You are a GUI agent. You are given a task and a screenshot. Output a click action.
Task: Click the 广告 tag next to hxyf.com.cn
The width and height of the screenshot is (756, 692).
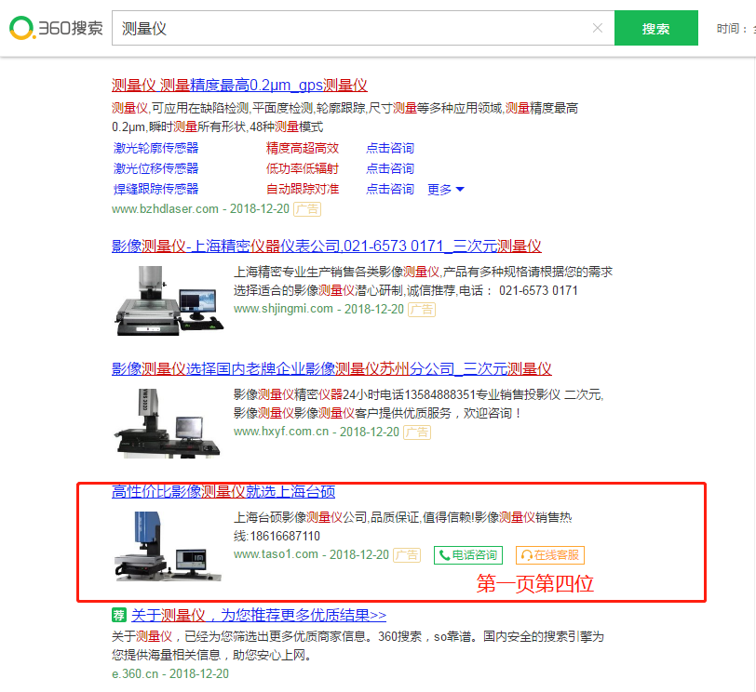point(416,432)
